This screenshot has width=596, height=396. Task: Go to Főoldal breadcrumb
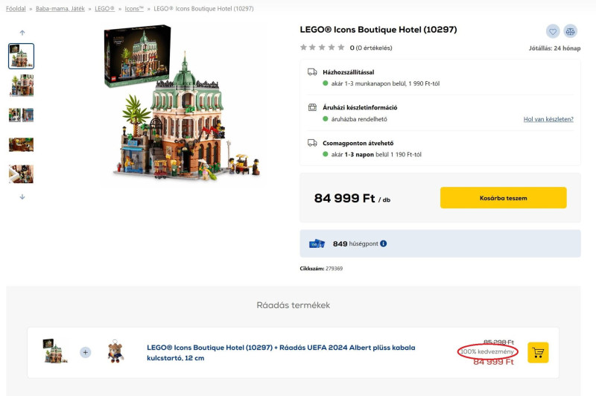(16, 9)
